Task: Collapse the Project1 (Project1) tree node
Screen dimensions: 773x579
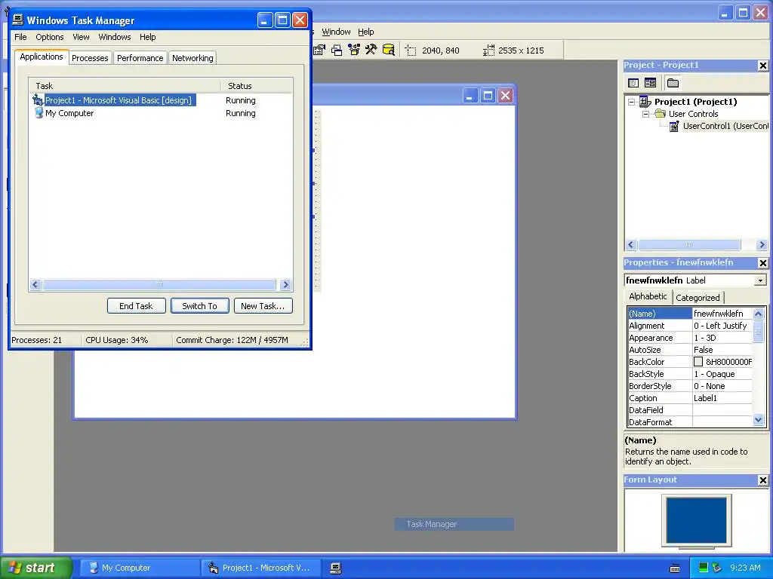Action: point(632,102)
